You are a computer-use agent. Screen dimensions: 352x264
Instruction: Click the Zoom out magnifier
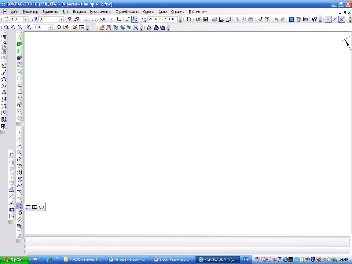click(x=20, y=27)
